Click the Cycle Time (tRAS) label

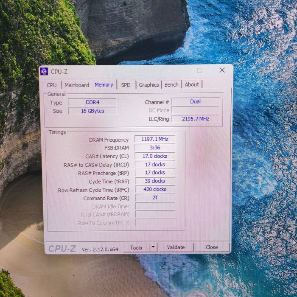pos(109,182)
